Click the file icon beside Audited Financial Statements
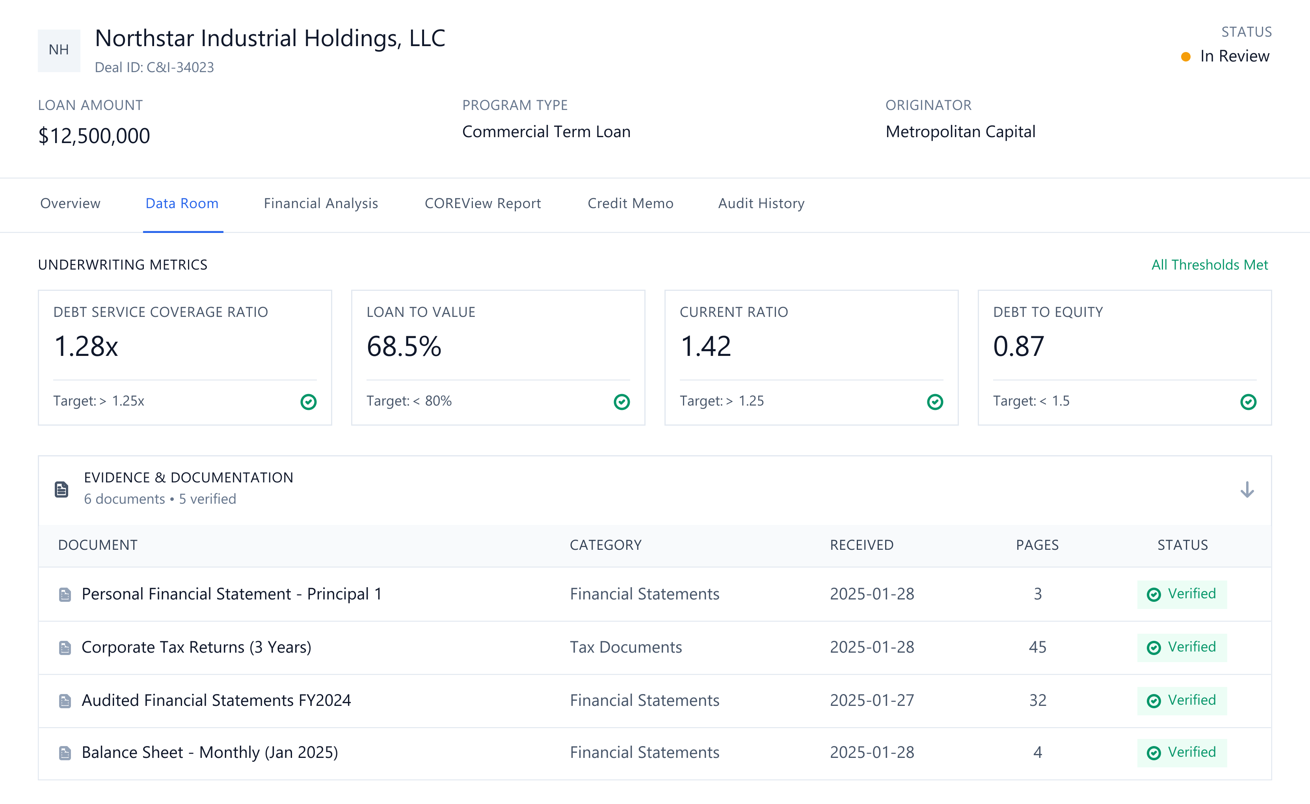 tap(65, 701)
